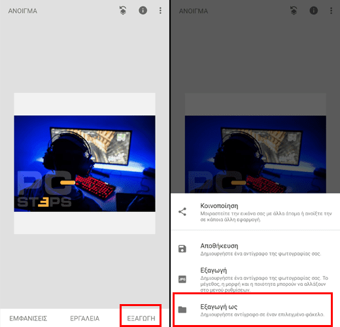
Task: Select the Κοινοποίηση share option
Action: (256, 212)
